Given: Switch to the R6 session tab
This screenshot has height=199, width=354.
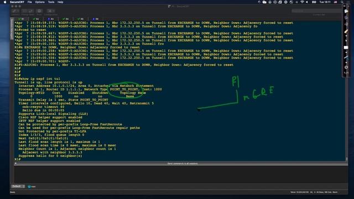Looking at the screenshot, I should click(x=95, y=19).
